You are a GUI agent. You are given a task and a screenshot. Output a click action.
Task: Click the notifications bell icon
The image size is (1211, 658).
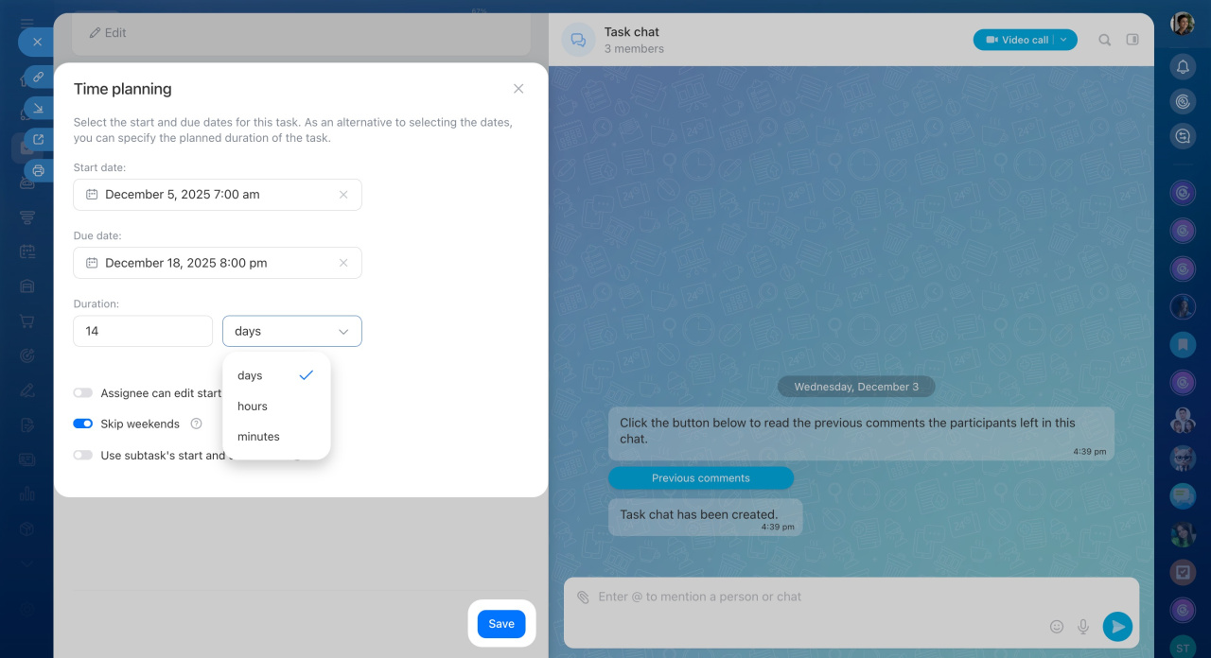pos(1182,66)
